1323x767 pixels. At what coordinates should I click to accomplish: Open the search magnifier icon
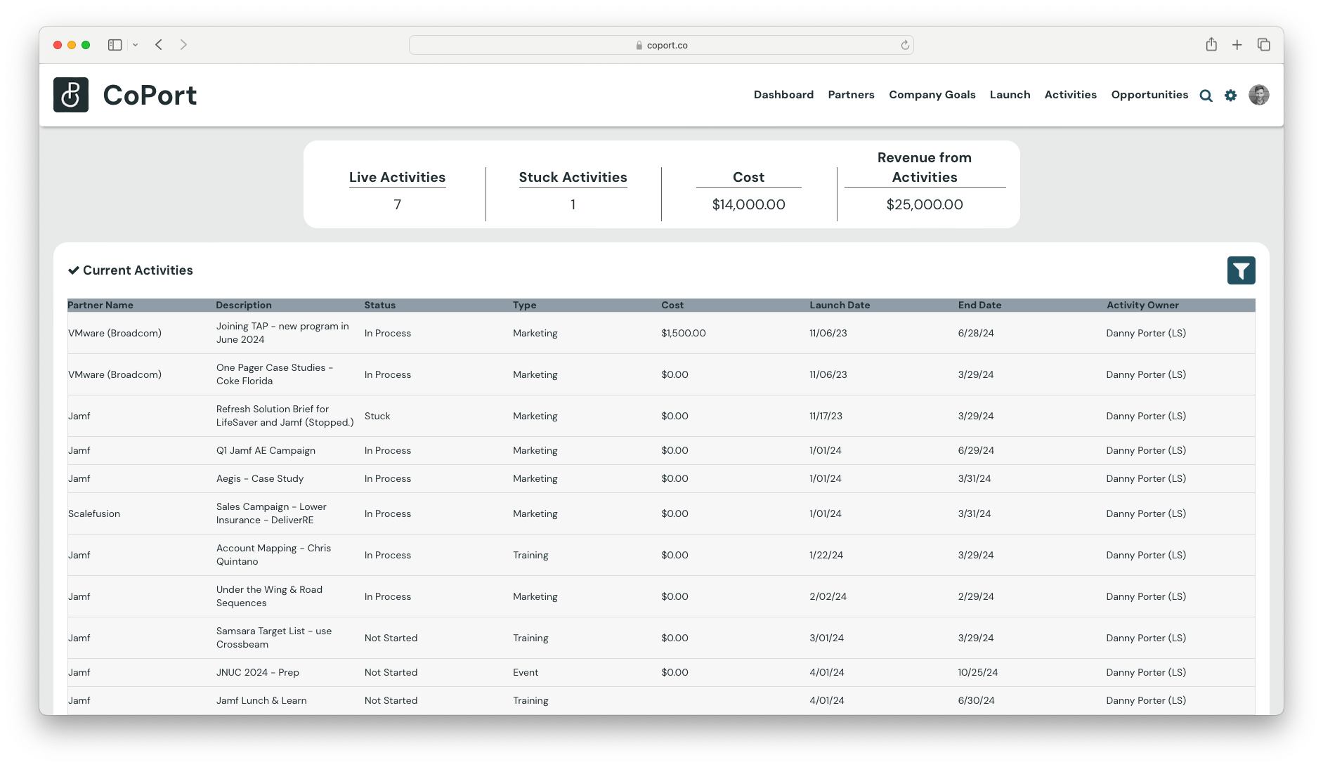pyautogui.click(x=1206, y=96)
